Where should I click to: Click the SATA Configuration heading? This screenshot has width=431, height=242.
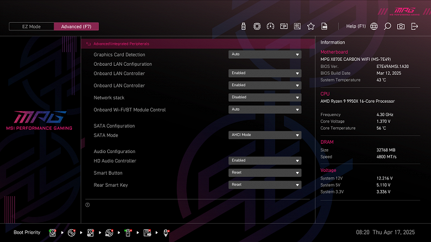(x=114, y=126)
